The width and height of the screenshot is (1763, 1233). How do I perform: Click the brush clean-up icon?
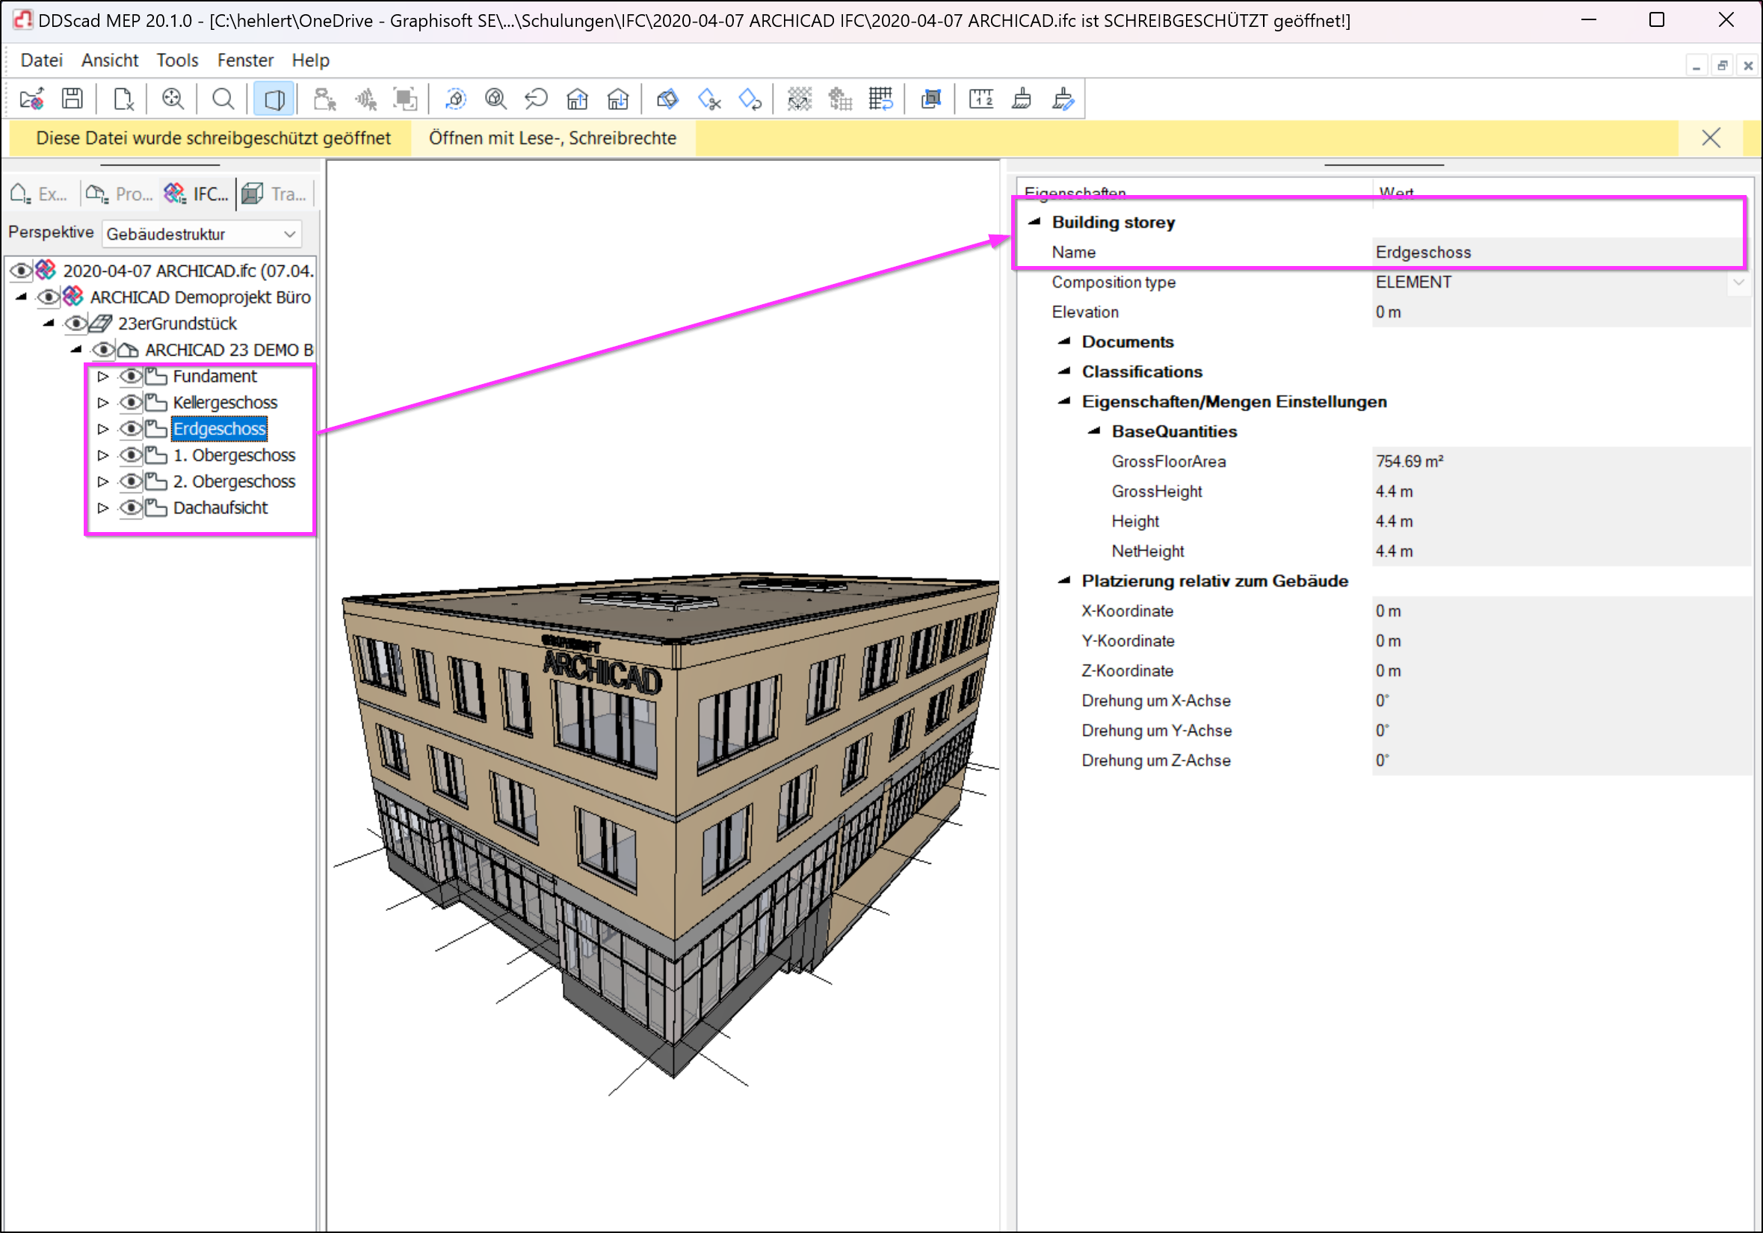pos(1021,99)
